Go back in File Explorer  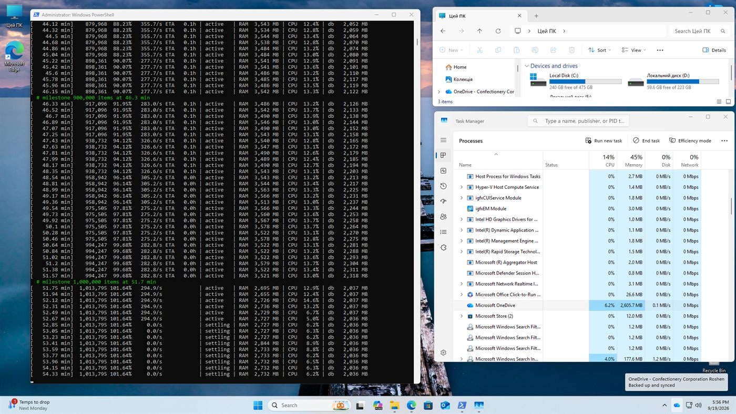click(443, 31)
